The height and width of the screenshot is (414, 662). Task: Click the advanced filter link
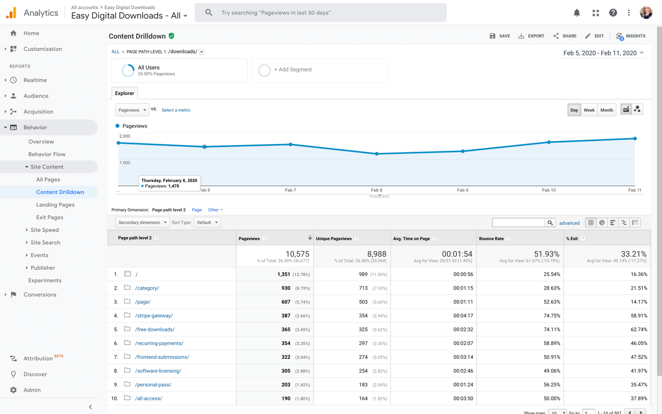(x=569, y=223)
